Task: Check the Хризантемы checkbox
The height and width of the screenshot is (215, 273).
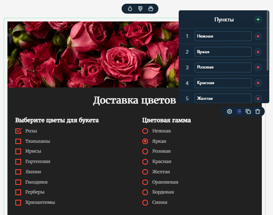Action: tap(18, 203)
